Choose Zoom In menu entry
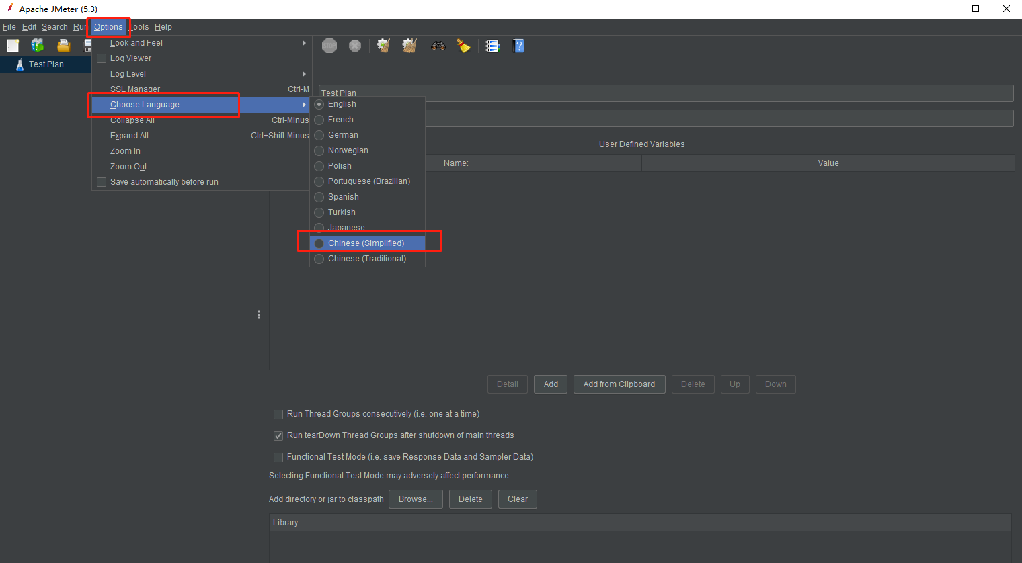This screenshot has height=563, width=1022. point(200,151)
